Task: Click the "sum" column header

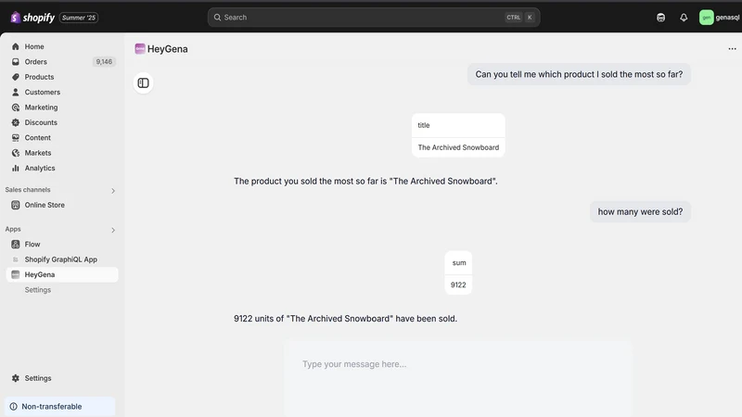Action: click(x=458, y=263)
